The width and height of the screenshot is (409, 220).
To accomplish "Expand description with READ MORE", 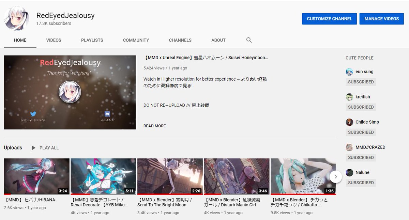I will (x=155, y=126).
